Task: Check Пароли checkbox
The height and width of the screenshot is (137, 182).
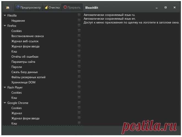Action: 79,66
